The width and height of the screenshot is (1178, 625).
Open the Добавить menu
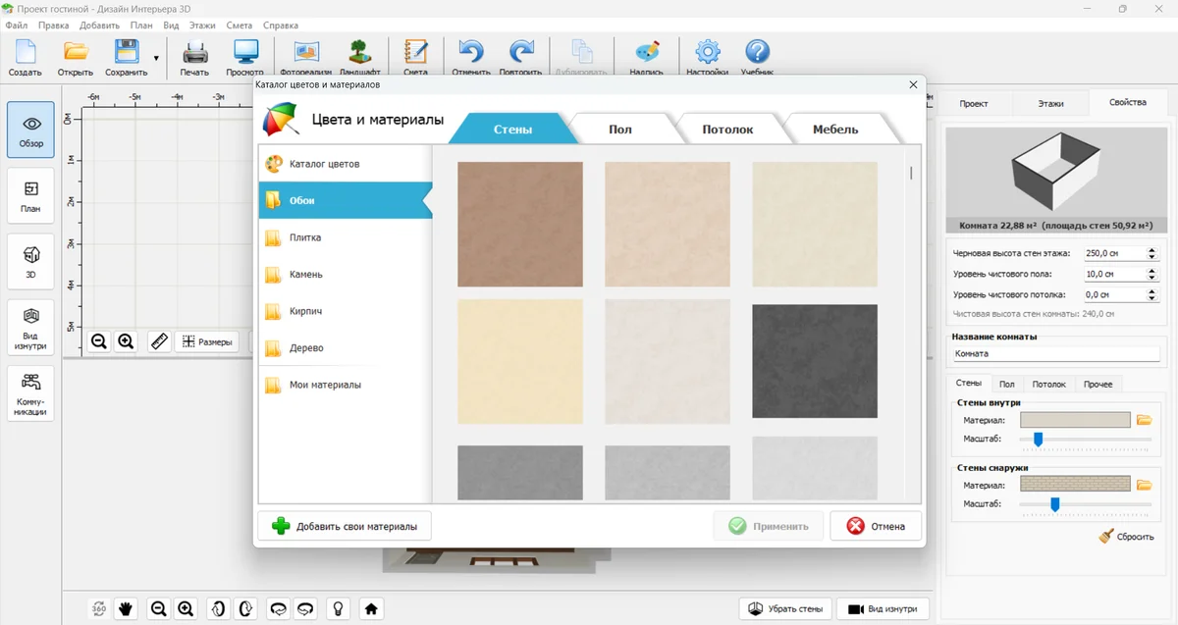pos(98,25)
